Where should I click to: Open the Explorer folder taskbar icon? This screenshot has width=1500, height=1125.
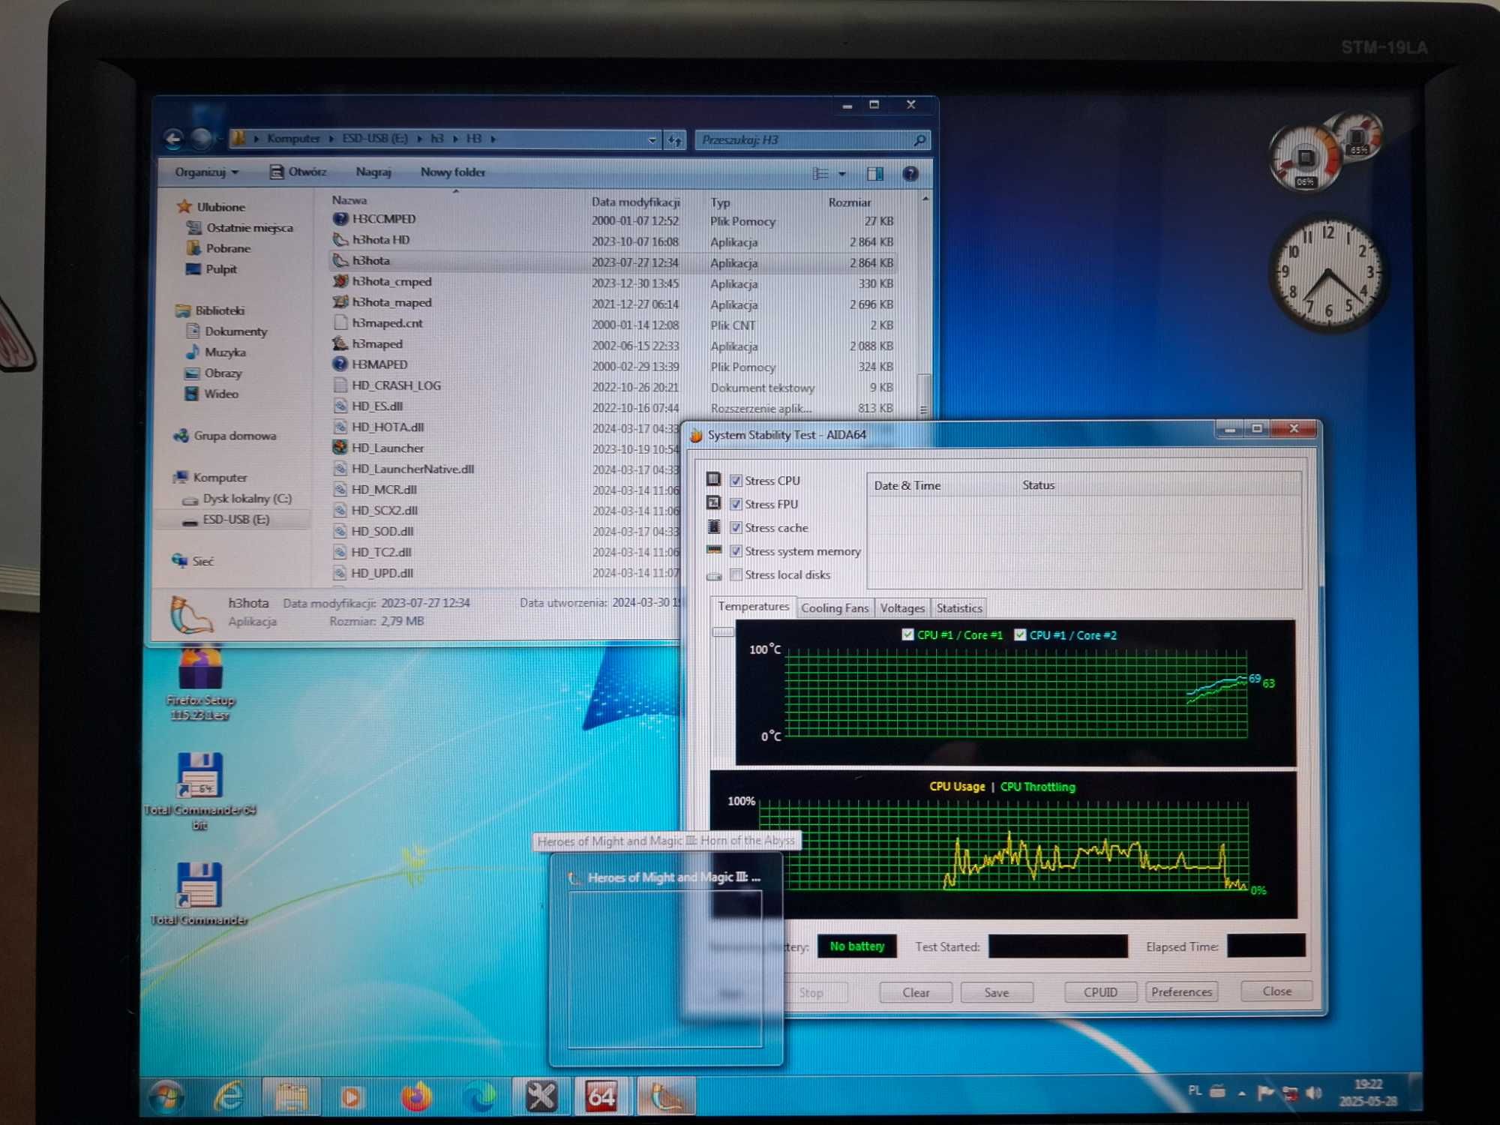pyautogui.click(x=291, y=1098)
